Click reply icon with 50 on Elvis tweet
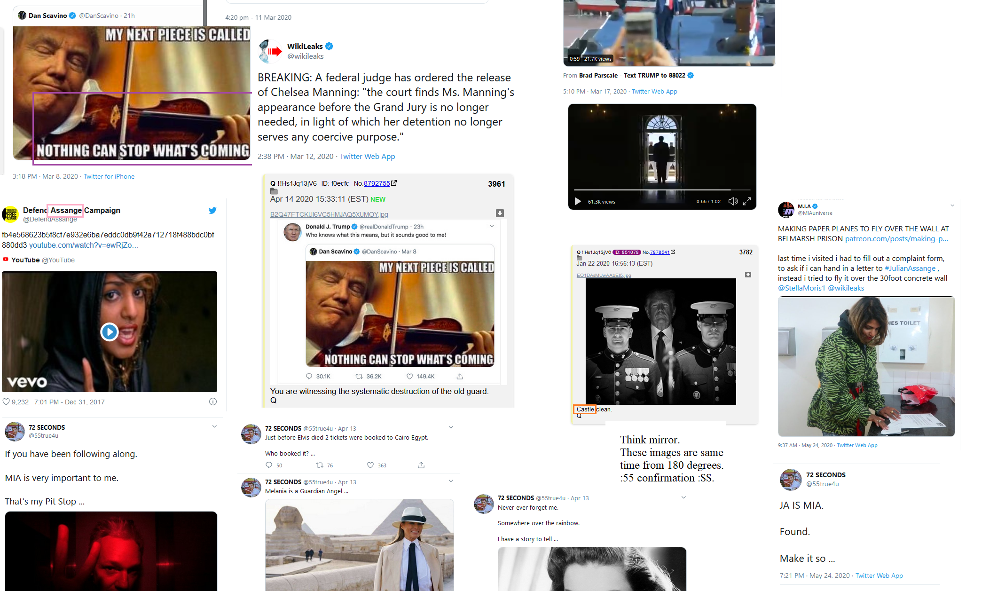 269,465
